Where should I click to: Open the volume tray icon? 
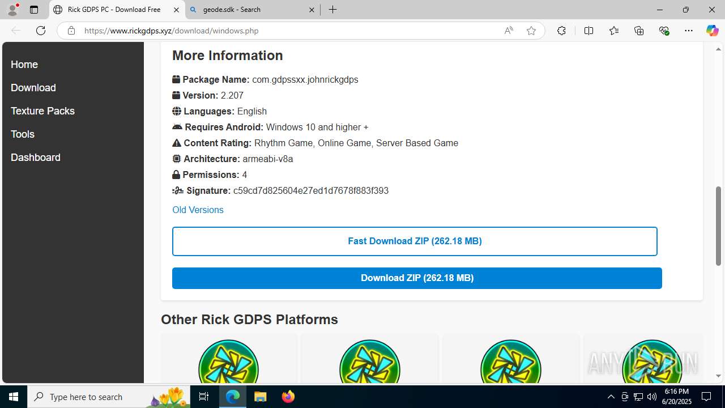[651, 397]
